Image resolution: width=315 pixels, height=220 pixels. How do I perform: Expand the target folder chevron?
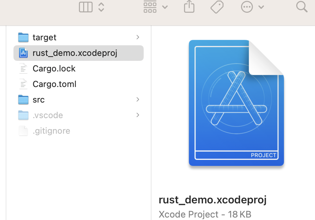138,37
